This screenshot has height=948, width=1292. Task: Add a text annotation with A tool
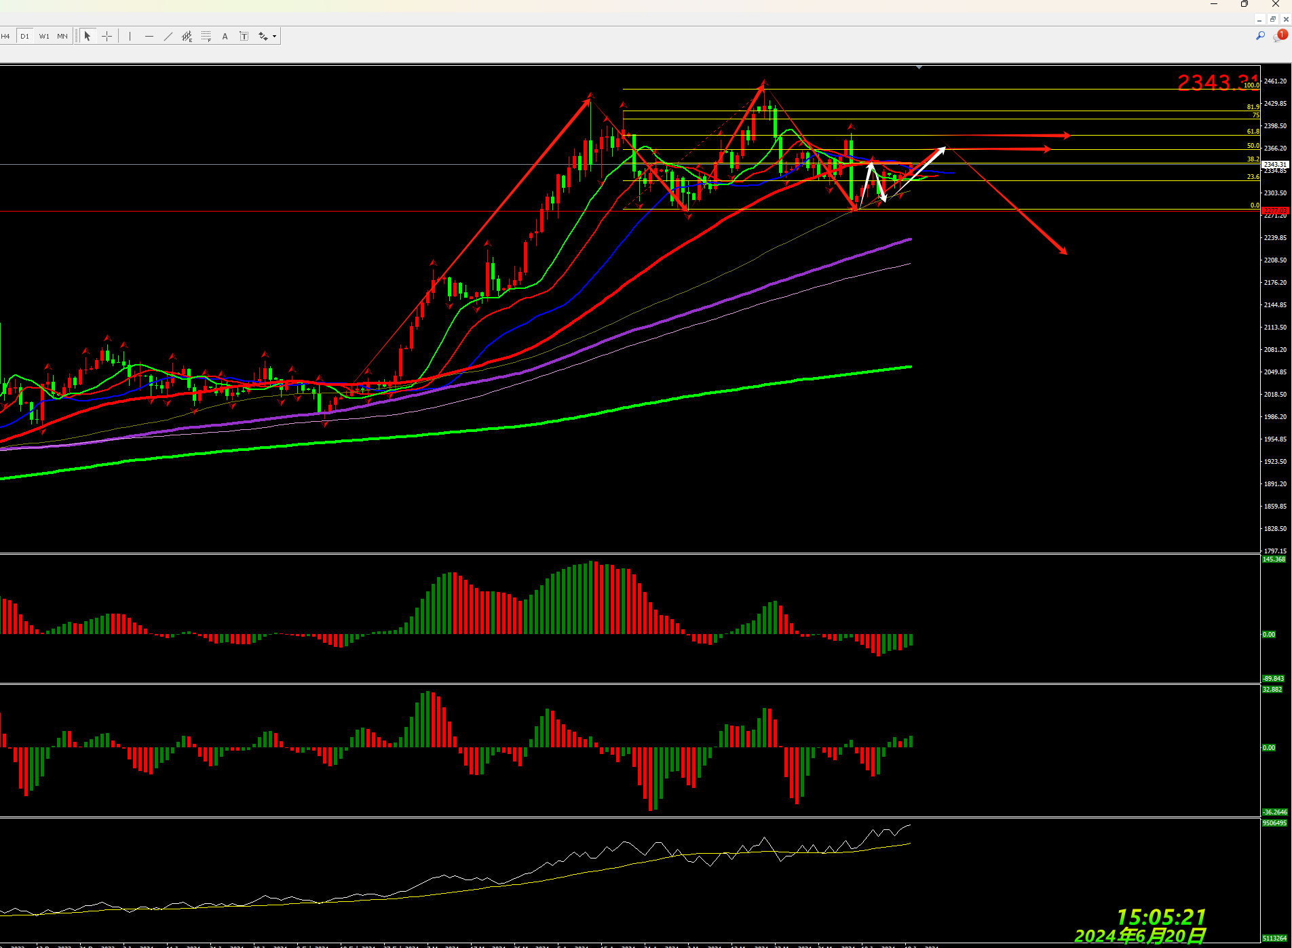point(225,37)
